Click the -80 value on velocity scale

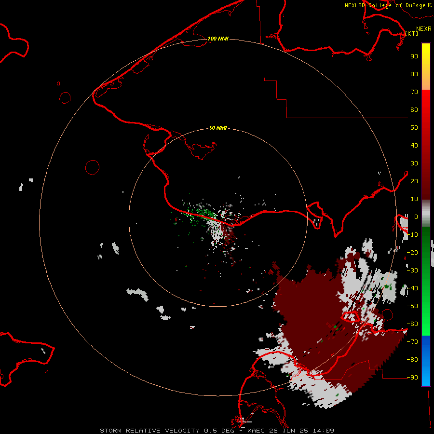tap(412, 360)
